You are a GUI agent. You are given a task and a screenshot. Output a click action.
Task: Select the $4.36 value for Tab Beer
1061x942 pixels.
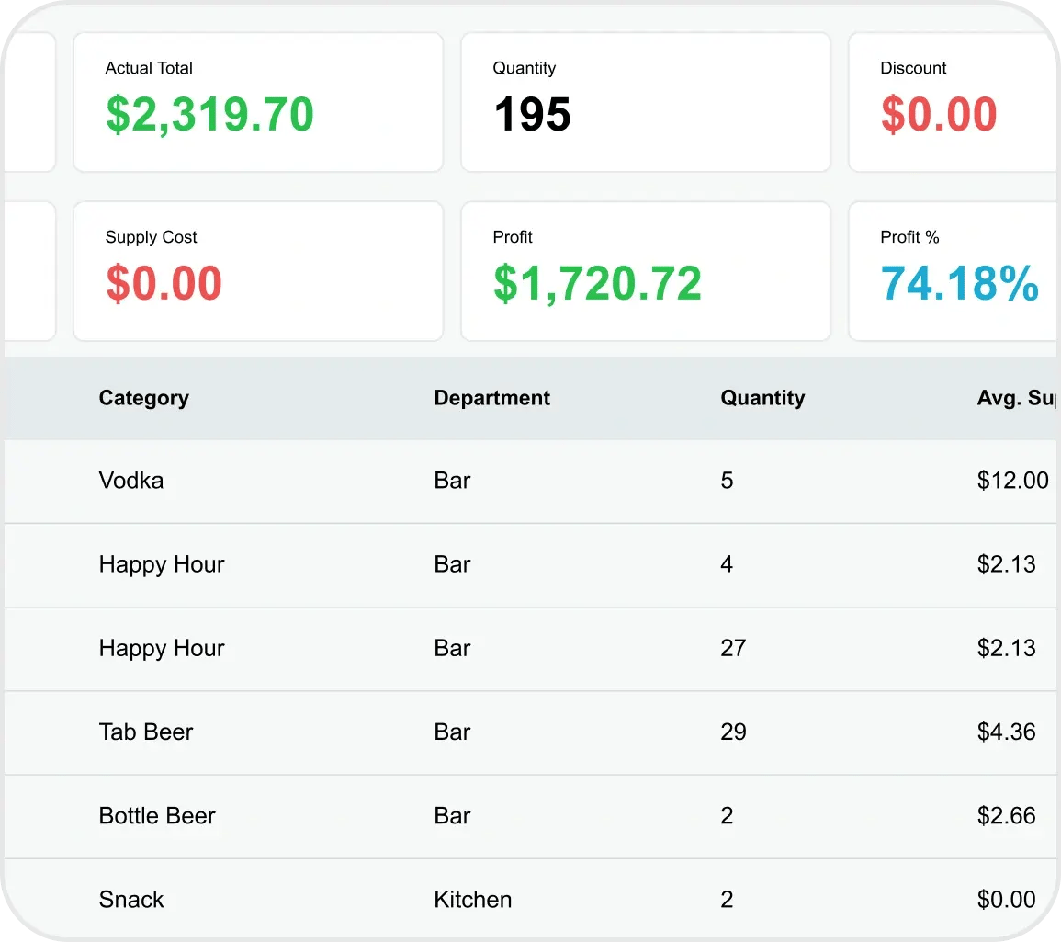(x=1006, y=732)
